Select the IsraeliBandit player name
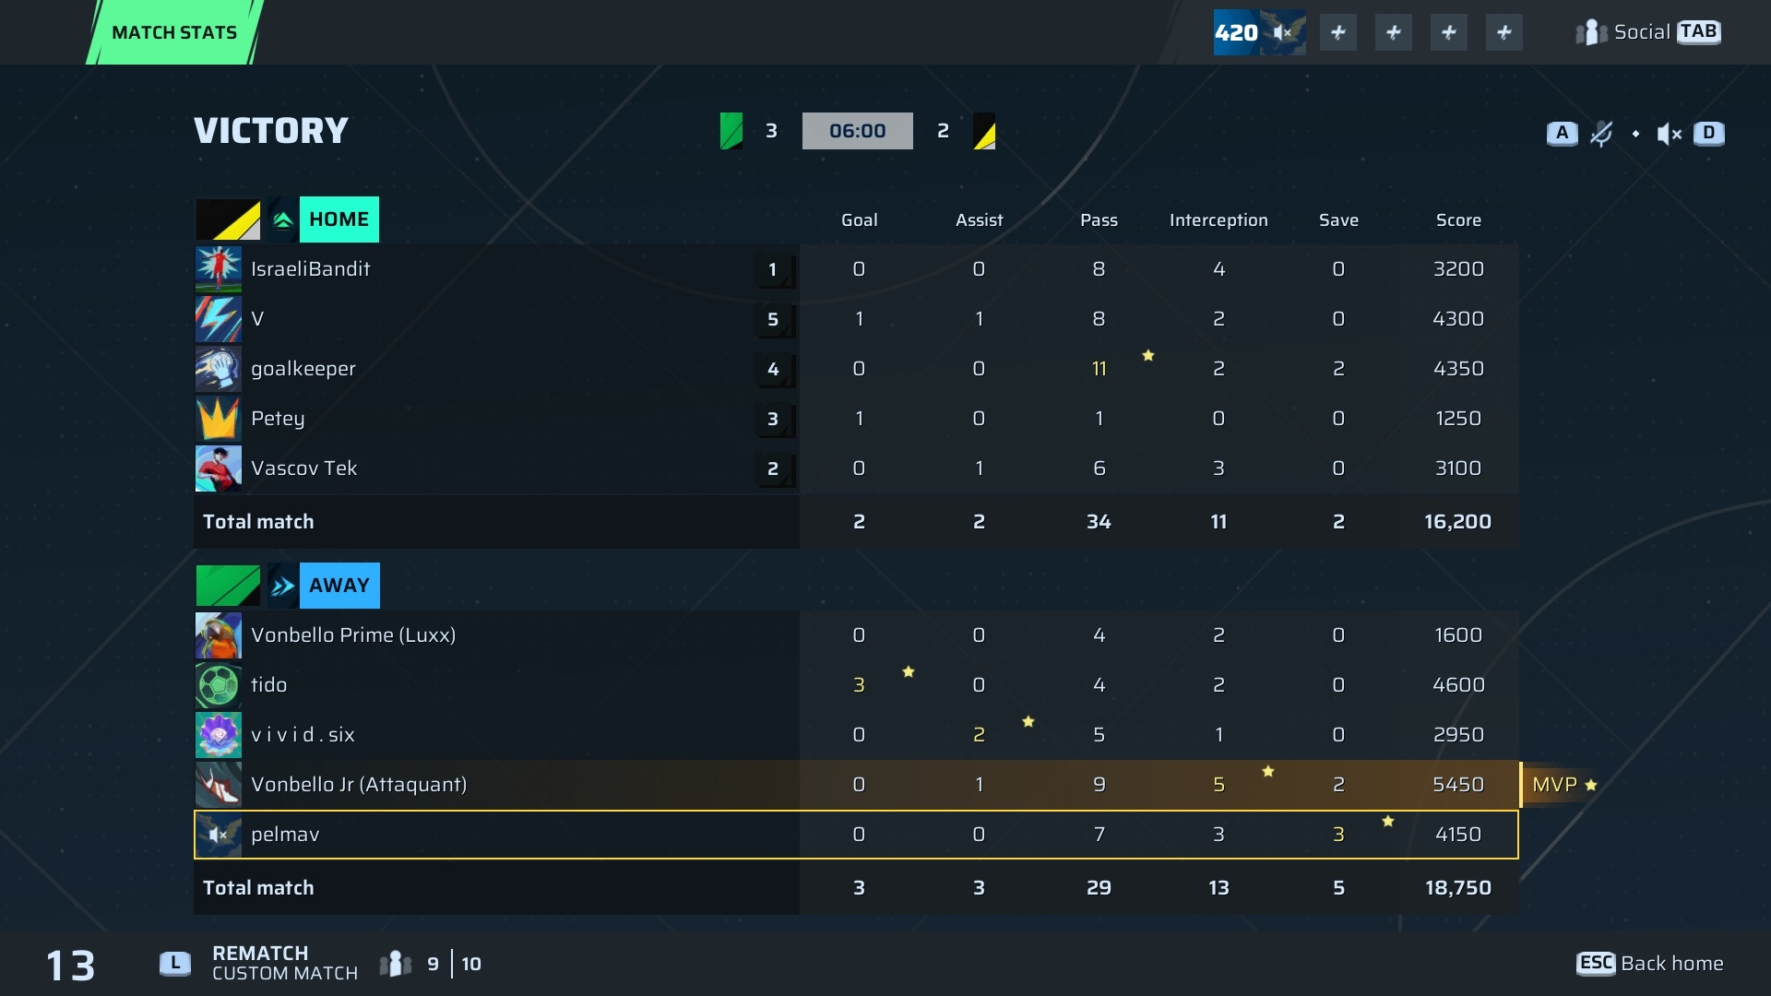The image size is (1771, 996). tap(310, 269)
